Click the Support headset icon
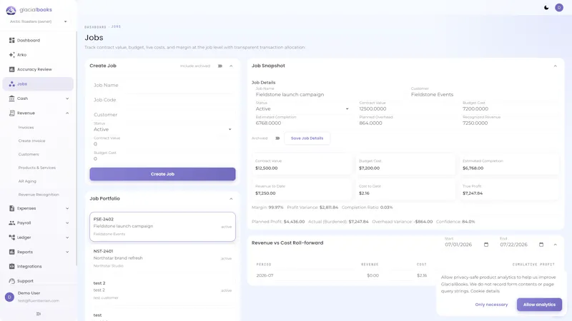The image size is (572, 321). tap(11, 281)
